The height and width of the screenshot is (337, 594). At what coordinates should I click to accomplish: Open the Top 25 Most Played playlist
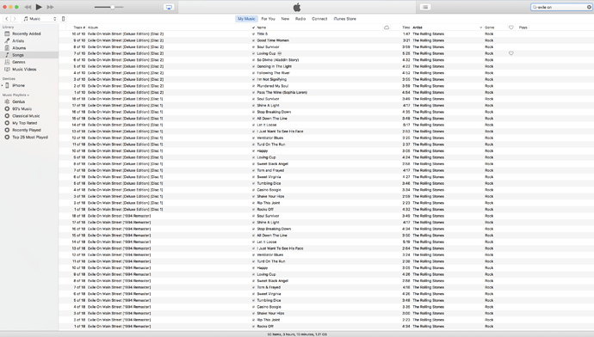click(x=30, y=138)
